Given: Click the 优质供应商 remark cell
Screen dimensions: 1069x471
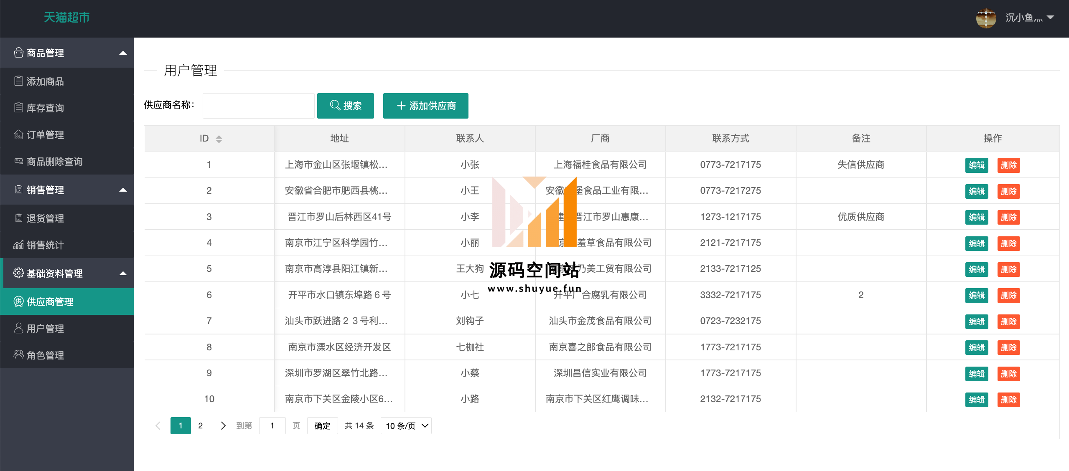Looking at the screenshot, I should tap(861, 217).
